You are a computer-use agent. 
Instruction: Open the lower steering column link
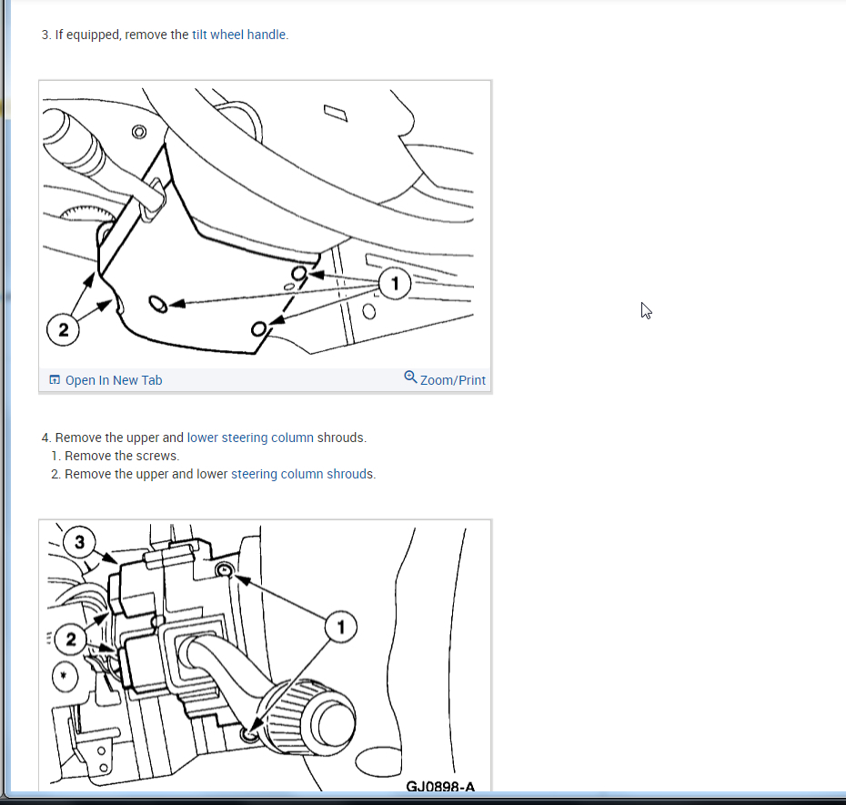(250, 438)
